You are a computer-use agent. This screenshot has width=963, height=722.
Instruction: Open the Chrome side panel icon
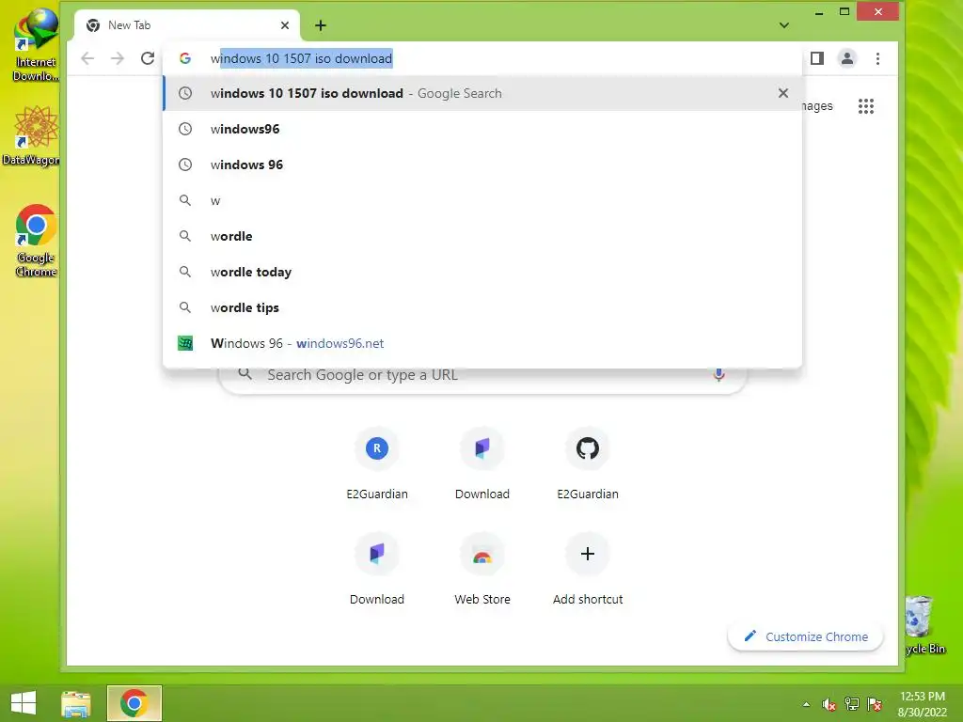[817, 58]
